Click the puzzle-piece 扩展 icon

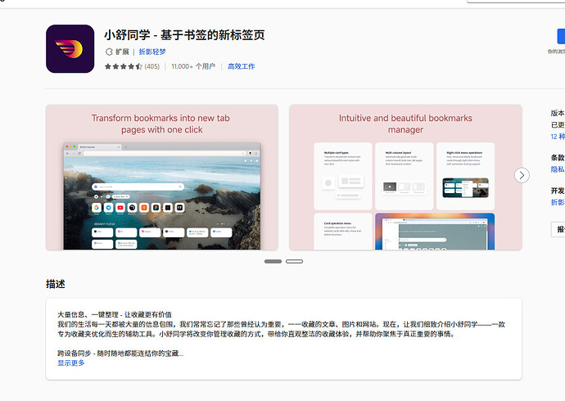click(109, 52)
